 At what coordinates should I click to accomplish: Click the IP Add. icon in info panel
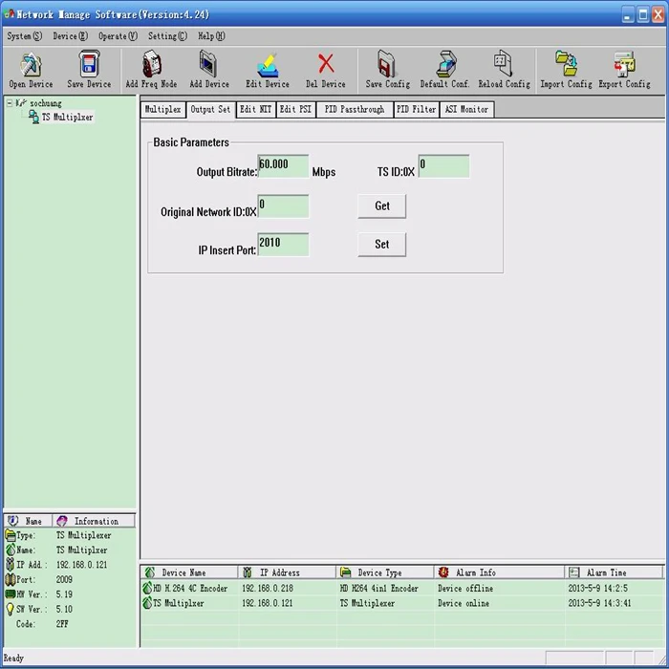10,565
